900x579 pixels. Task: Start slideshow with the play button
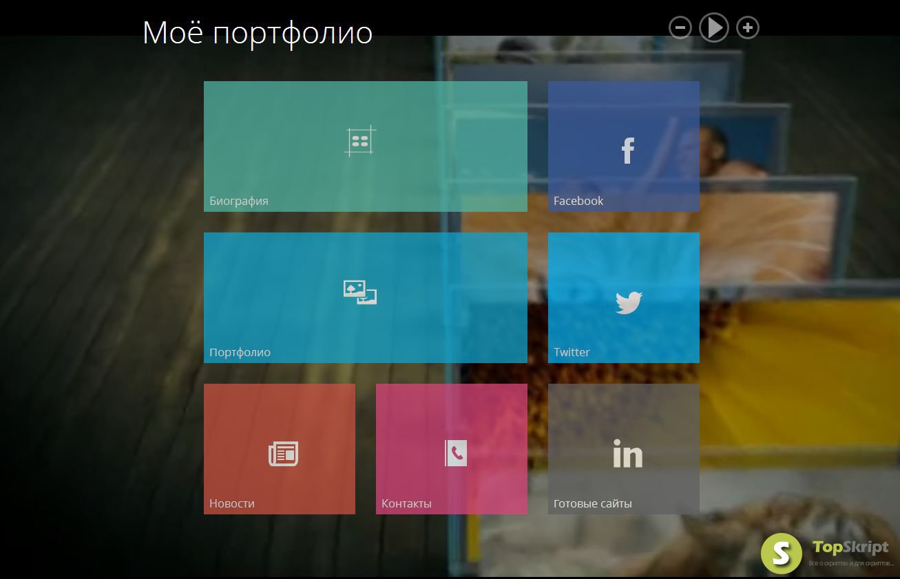coord(714,28)
